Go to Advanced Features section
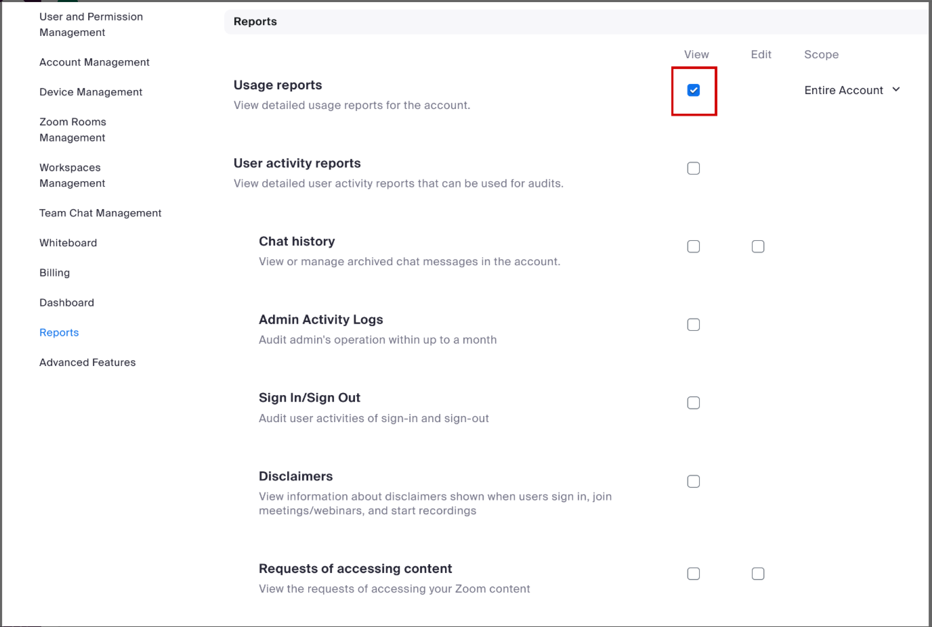The height and width of the screenshot is (627, 932). point(87,363)
